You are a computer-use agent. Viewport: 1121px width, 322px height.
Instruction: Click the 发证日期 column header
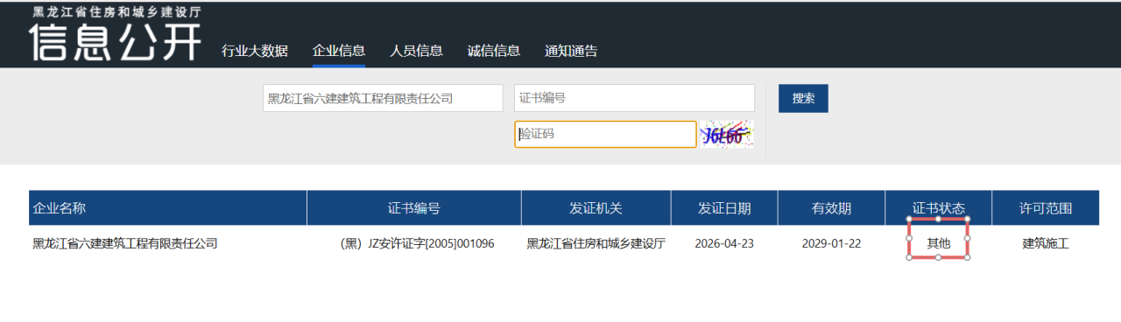724,208
